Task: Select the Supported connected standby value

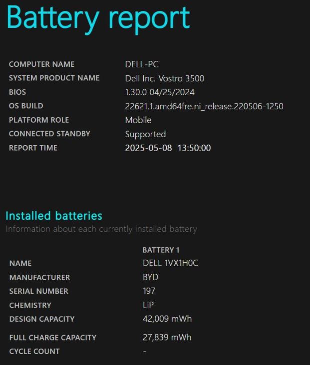Action: (145, 134)
